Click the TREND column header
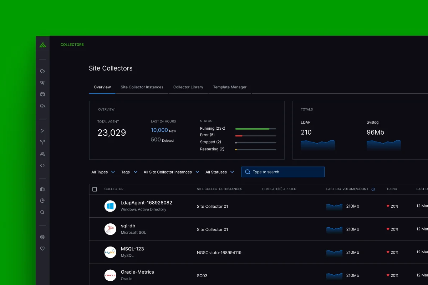Viewport: 428px width, 285px height. 392,189
